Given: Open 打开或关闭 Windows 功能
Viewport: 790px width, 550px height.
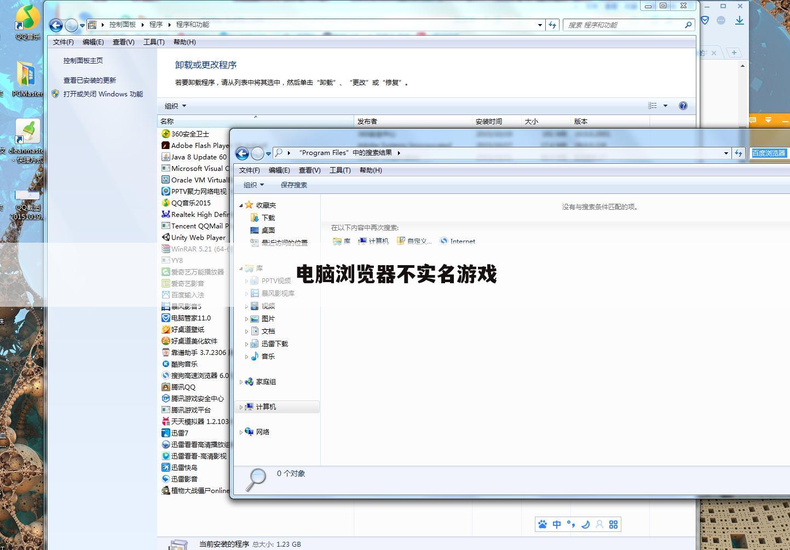Looking at the screenshot, I should click(103, 94).
